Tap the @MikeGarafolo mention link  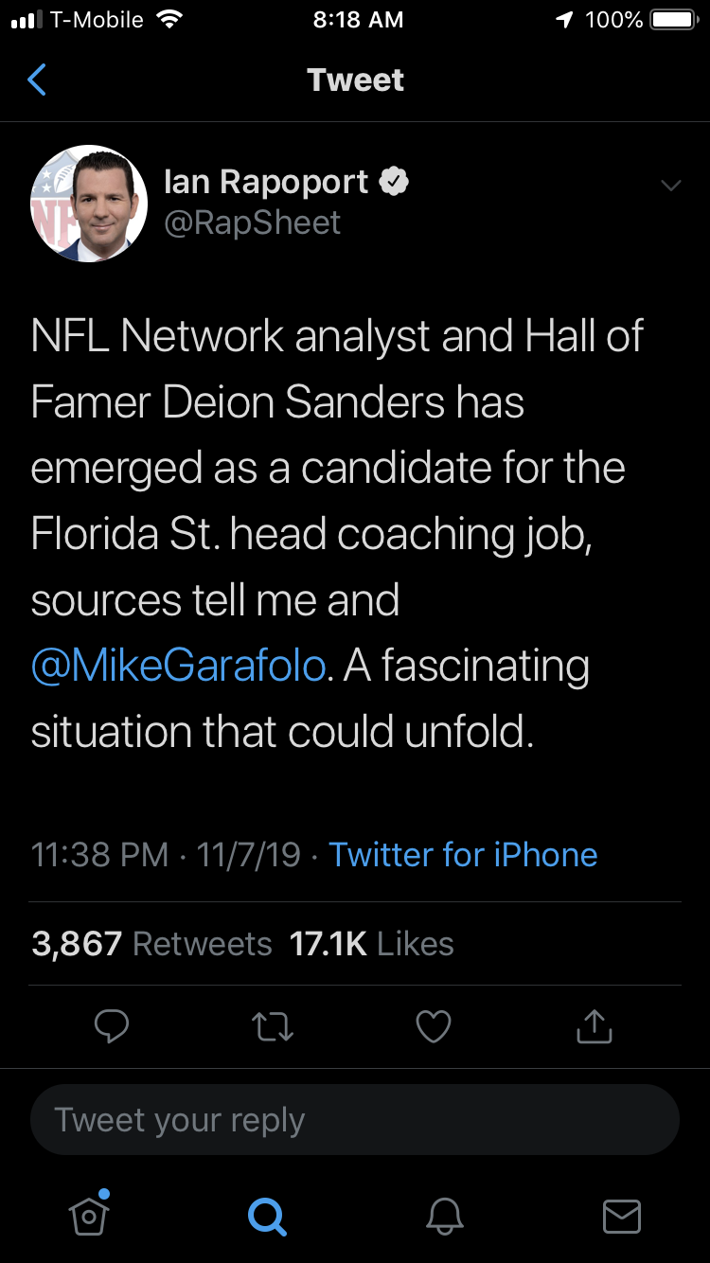[x=178, y=667]
